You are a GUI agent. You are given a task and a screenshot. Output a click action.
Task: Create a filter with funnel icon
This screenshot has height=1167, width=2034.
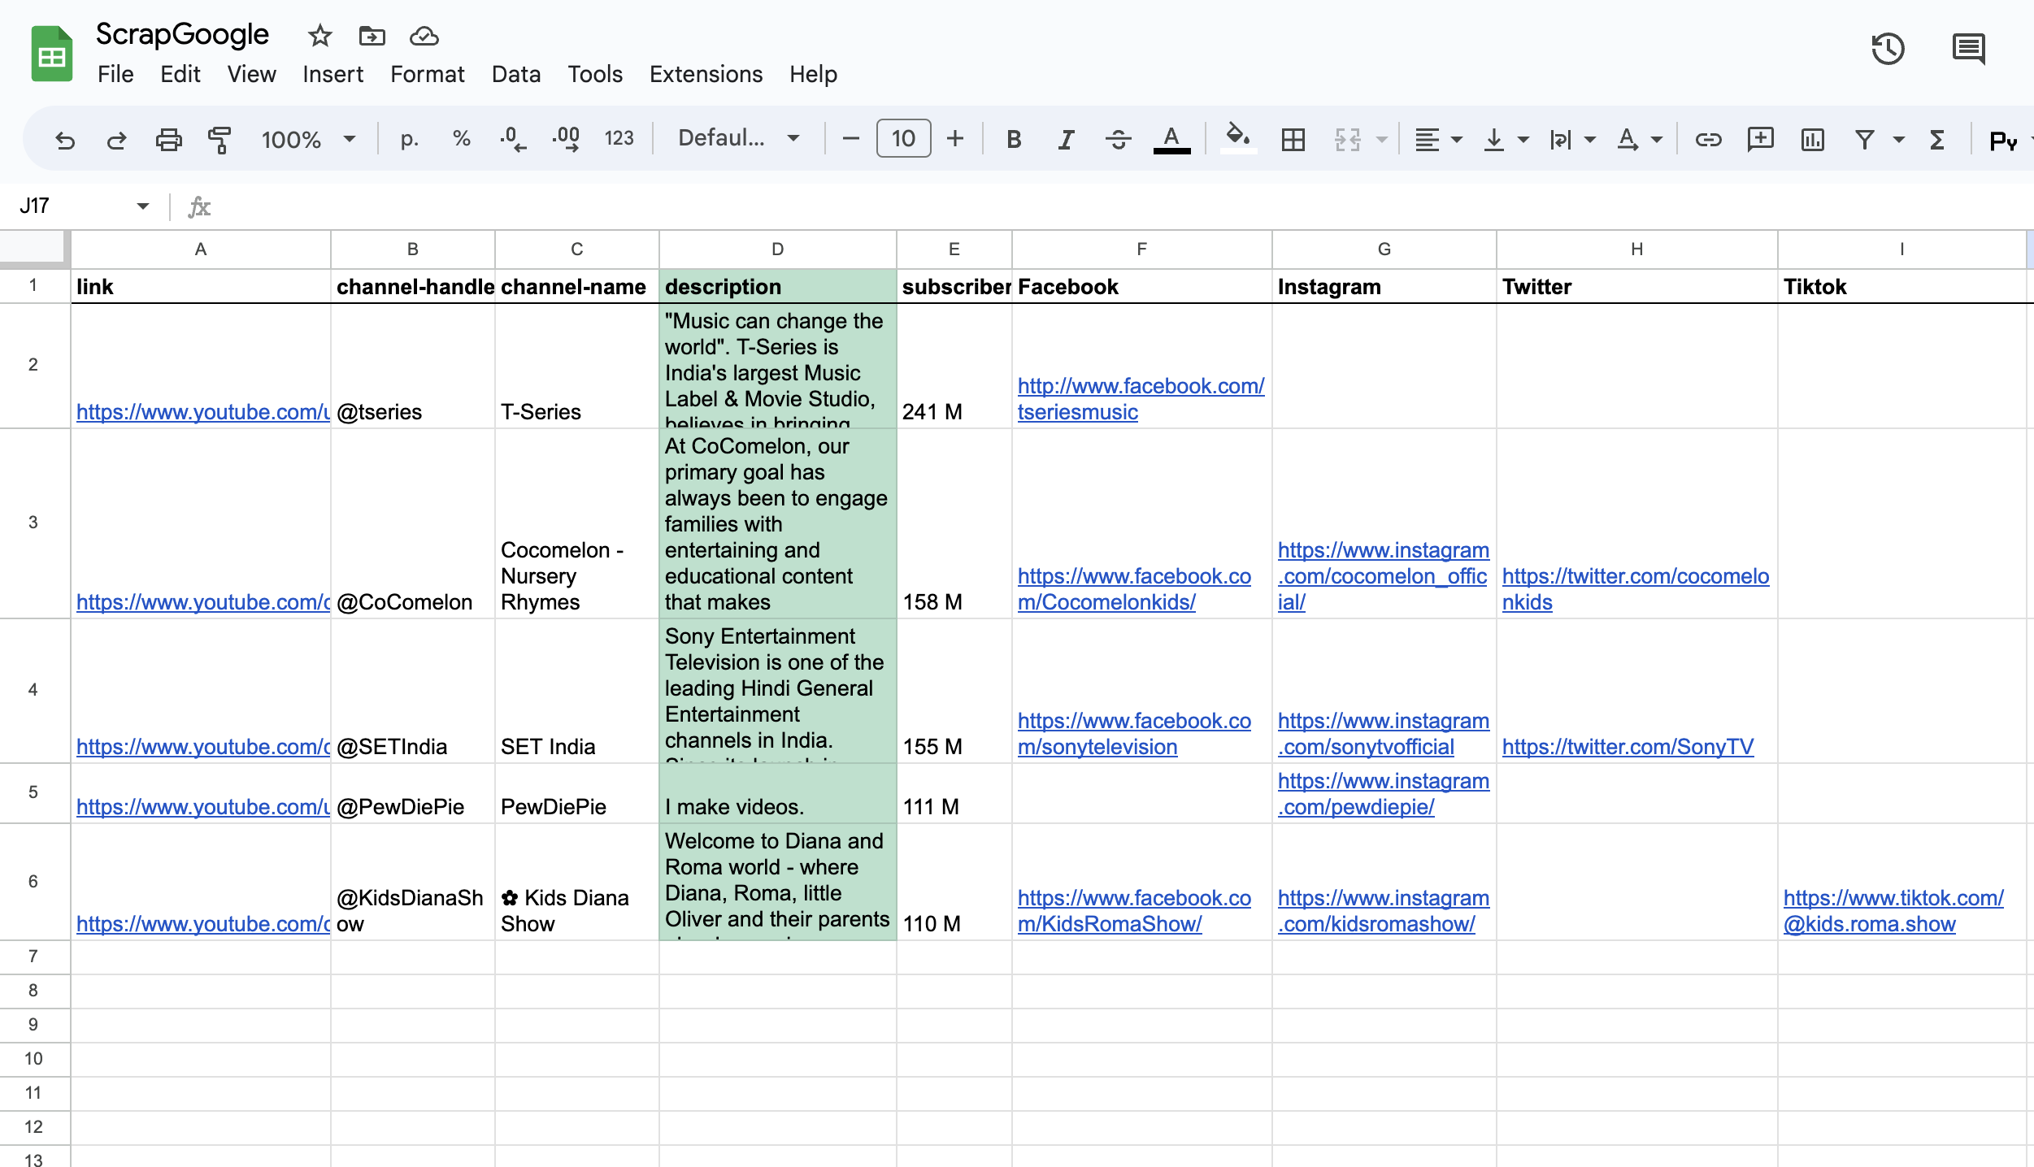click(1865, 140)
